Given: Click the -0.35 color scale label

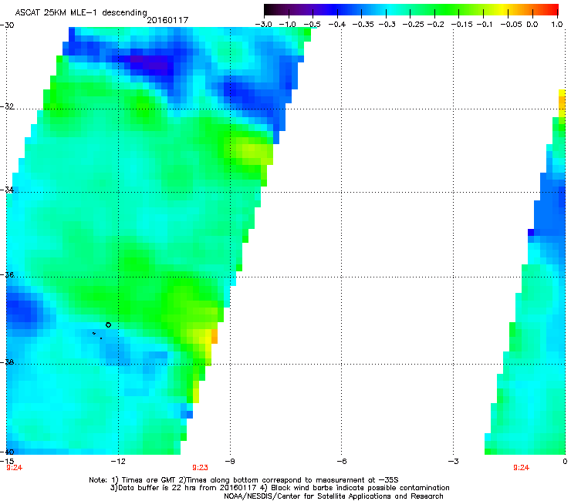Looking at the screenshot, I should (363, 25).
